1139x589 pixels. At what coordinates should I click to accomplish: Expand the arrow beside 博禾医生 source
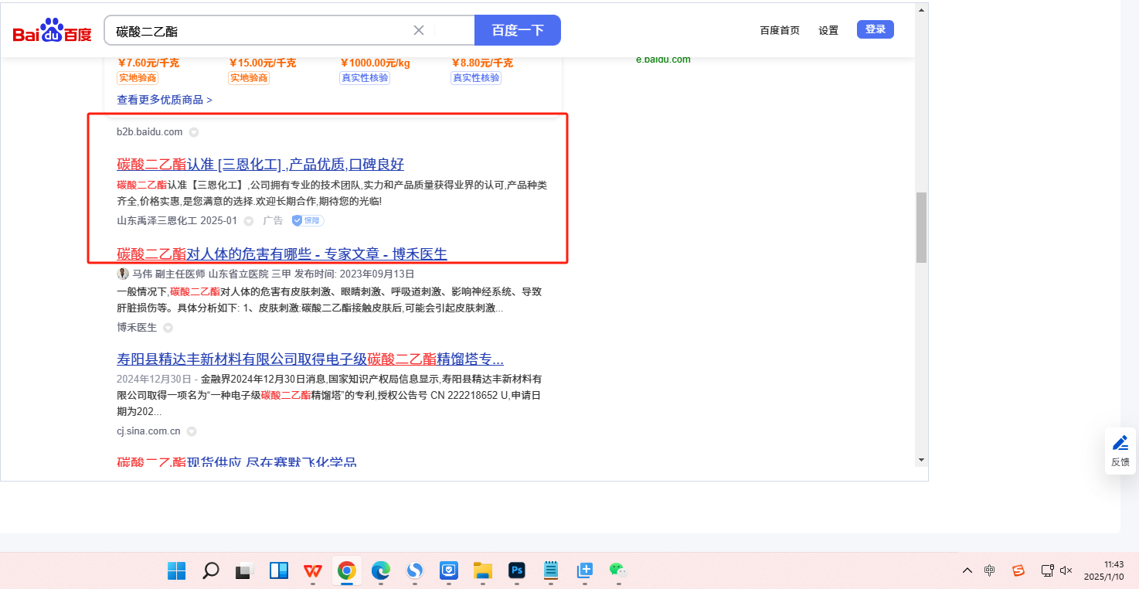(168, 328)
